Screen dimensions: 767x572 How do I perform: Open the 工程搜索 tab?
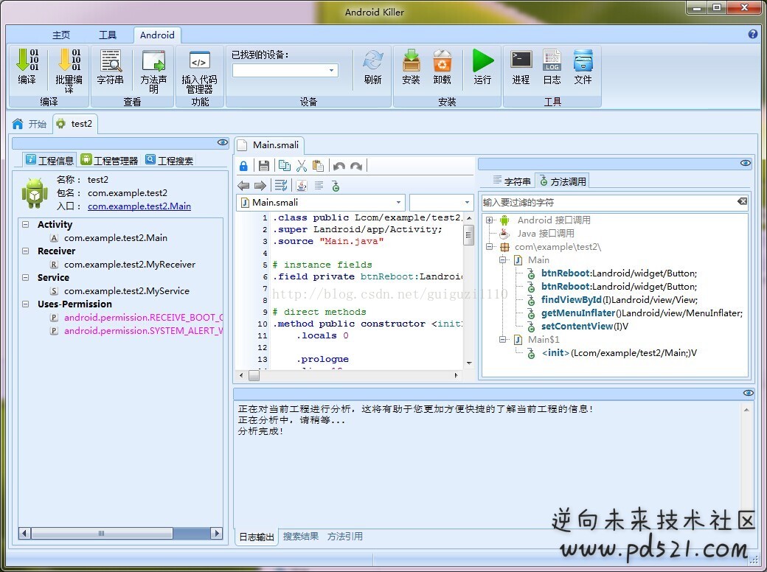pos(169,161)
